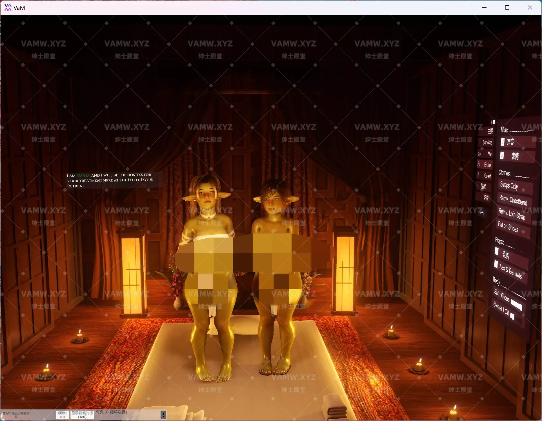Click the Remv. Chestband button
This screenshot has width=542, height=421.
click(514, 200)
